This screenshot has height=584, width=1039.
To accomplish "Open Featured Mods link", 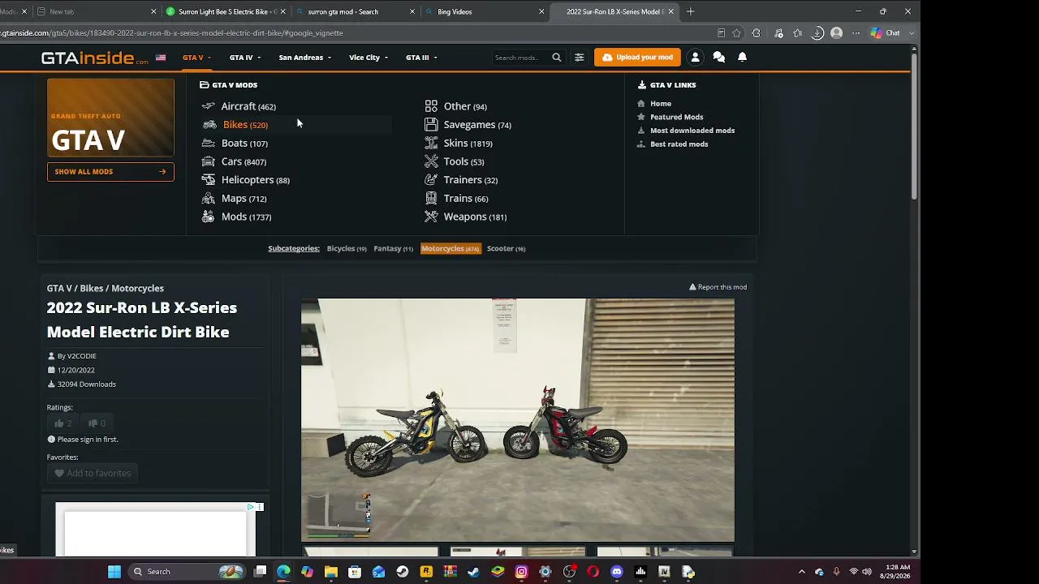I will point(676,117).
